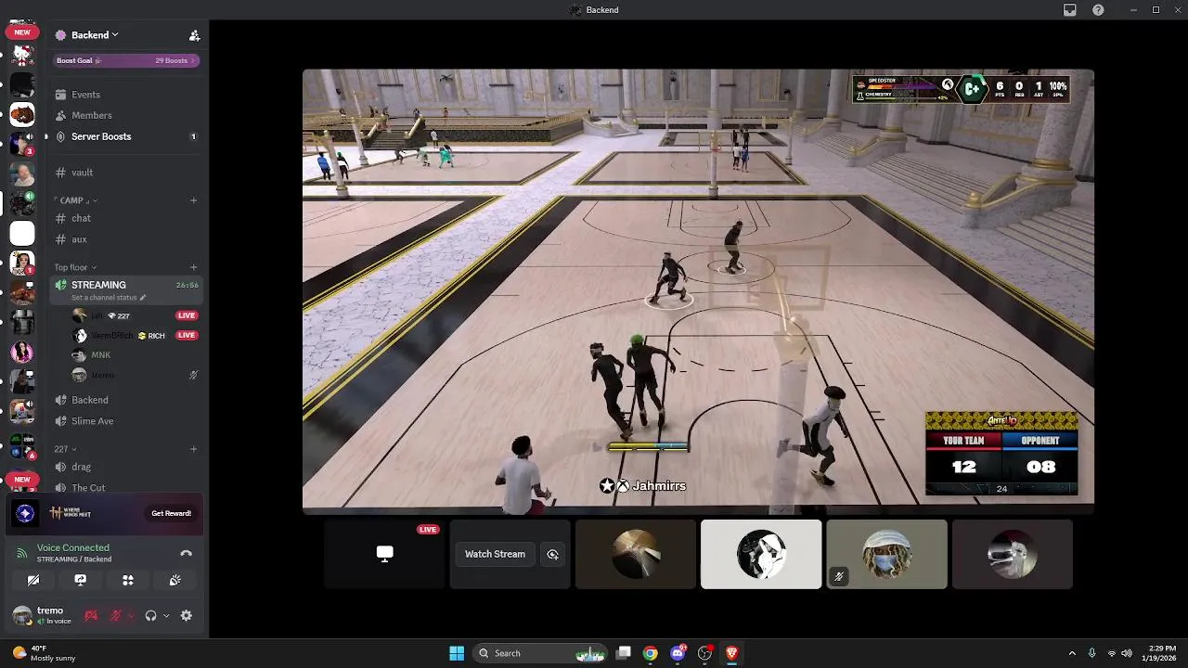Open the help question mark icon

point(1098,9)
